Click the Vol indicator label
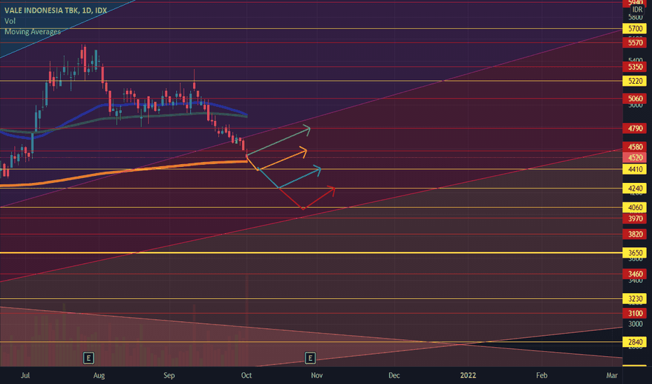This screenshot has width=652, height=384. click(x=10, y=21)
